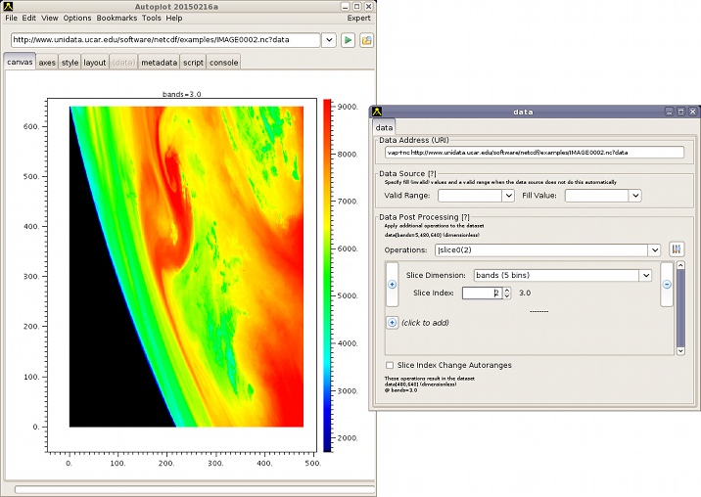Click the operations filter editor icon

tap(676, 249)
